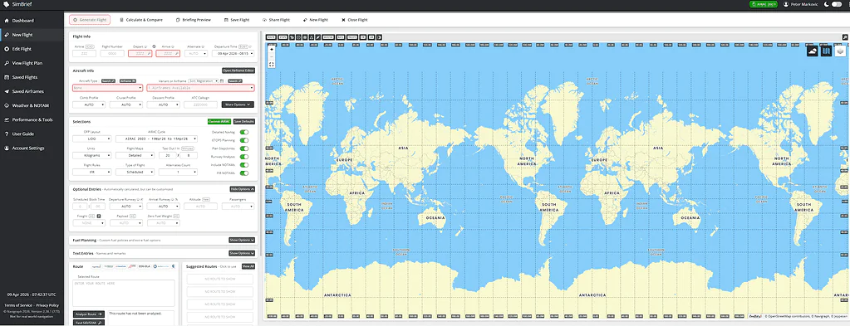Expand Fuel Planning Show Options
The image size is (850, 326).
coord(242,240)
